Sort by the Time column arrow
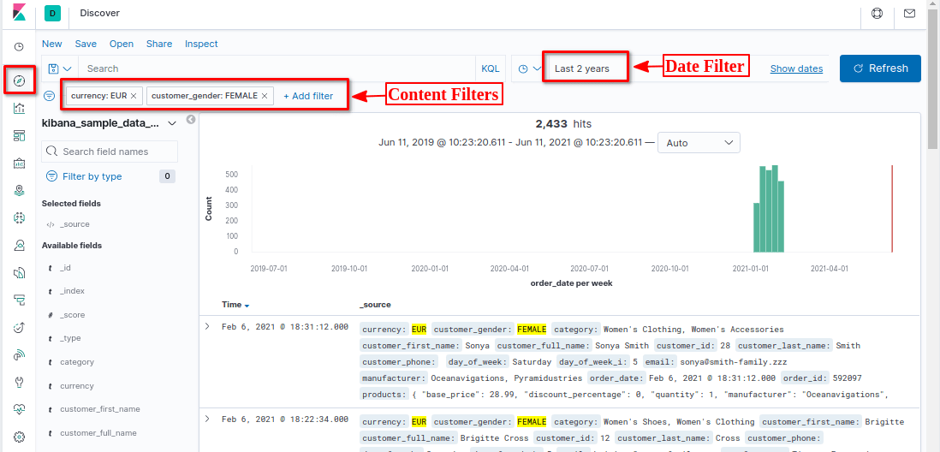940x452 pixels. point(247,305)
